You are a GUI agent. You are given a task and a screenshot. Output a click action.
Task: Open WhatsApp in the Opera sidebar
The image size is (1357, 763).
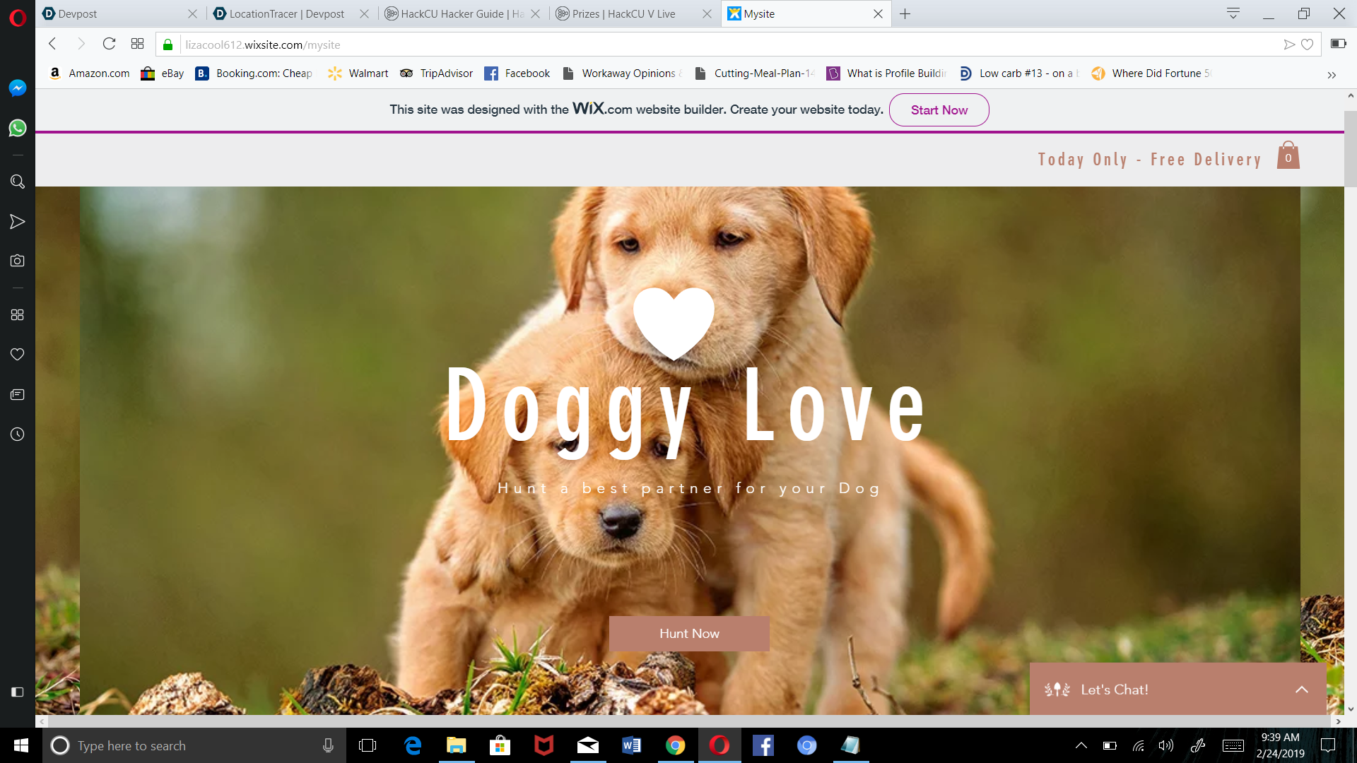click(x=18, y=128)
